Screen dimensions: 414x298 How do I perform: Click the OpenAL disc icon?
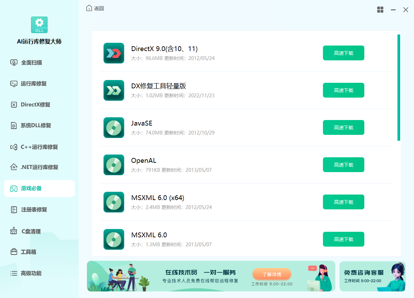tap(114, 165)
